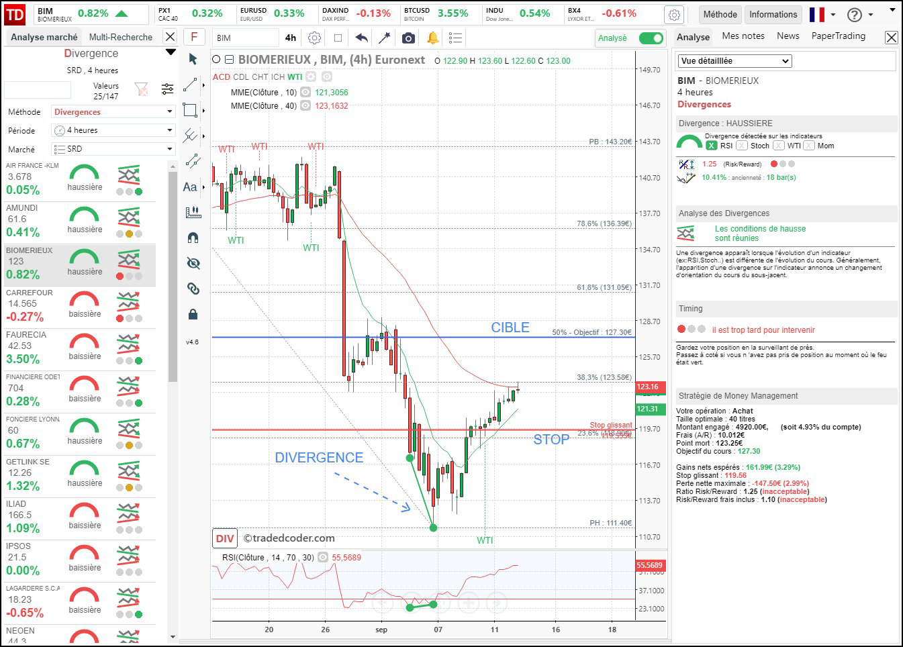903x647 pixels.
Task: Open the top-bar settings gear icon
Action: [674, 14]
